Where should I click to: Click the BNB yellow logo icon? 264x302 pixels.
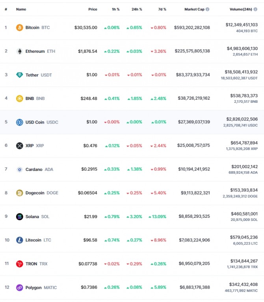(19, 98)
